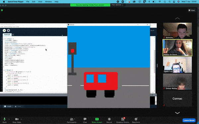Open Processing Debug menu
This screenshot has width=199, height=124.
tap(10, 27)
